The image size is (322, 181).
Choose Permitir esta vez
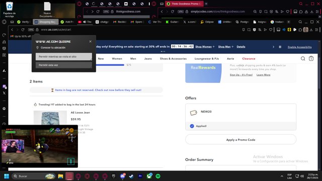pos(64,65)
